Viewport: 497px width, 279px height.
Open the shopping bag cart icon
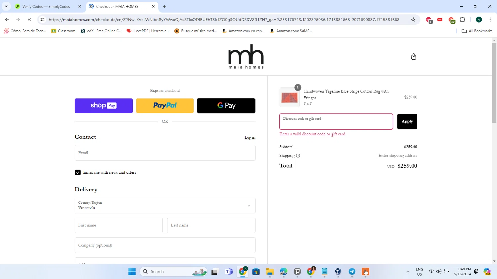pyautogui.click(x=414, y=57)
